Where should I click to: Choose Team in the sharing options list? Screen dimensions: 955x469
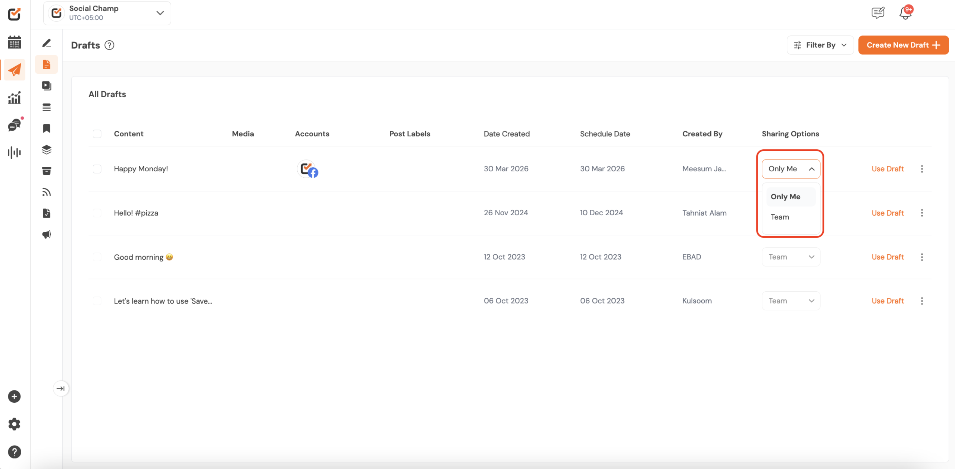780,217
